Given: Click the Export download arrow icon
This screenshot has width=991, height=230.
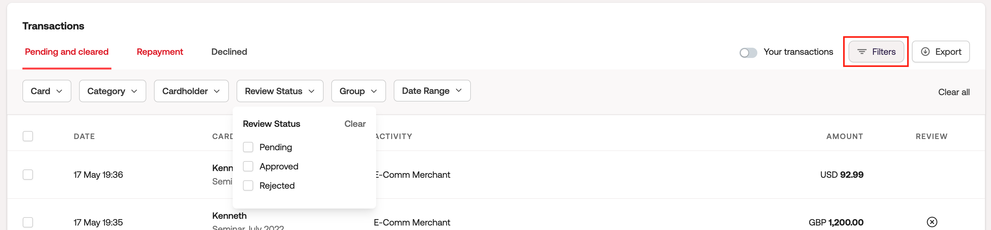Looking at the screenshot, I should click(x=925, y=52).
